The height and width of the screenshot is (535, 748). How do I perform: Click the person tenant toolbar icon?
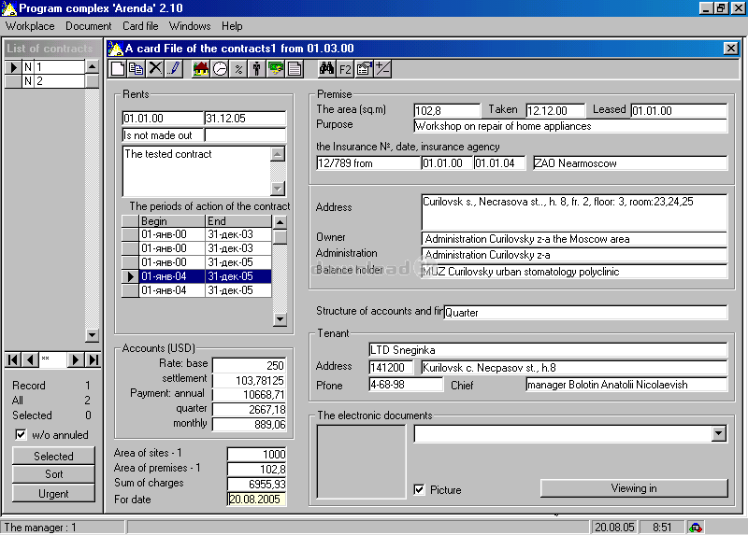tap(256, 69)
